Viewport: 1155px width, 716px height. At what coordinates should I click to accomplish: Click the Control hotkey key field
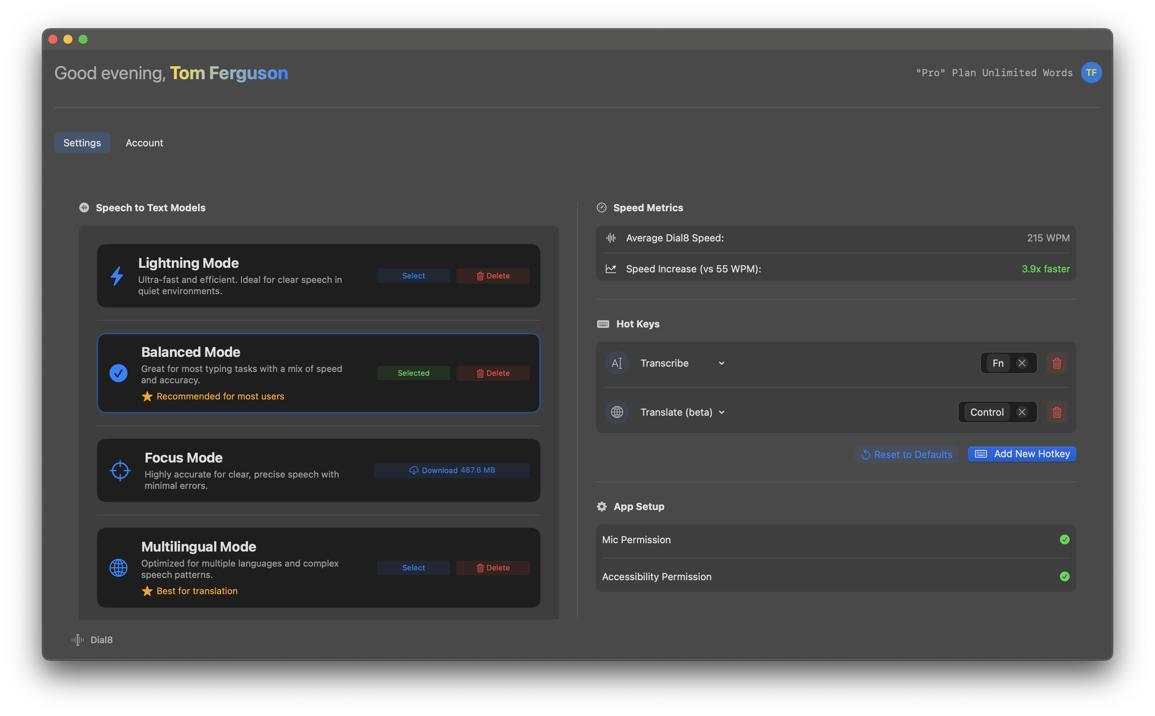(986, 412)
